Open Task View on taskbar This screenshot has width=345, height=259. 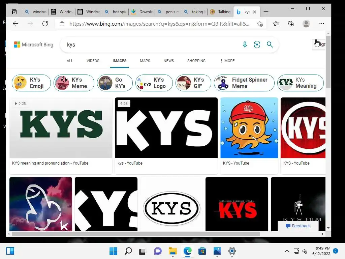(x=143, y=251)
